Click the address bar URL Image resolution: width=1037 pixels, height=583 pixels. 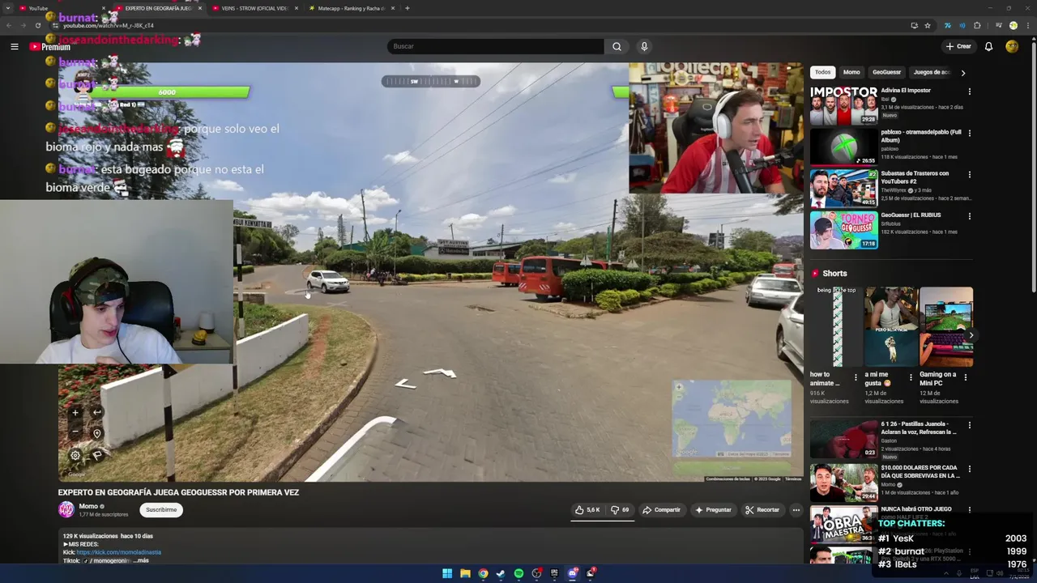(x=109, y=26)
